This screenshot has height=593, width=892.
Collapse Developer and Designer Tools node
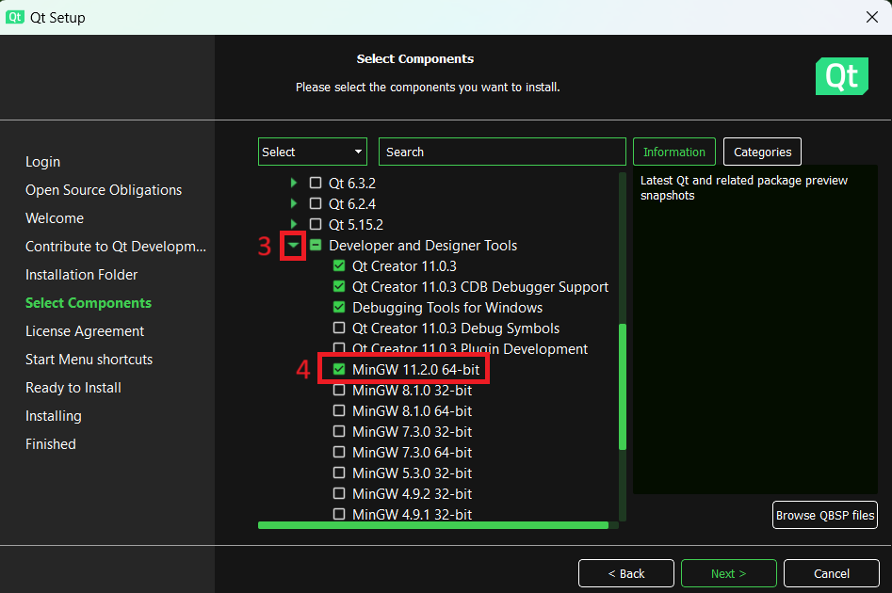point(293,246)
